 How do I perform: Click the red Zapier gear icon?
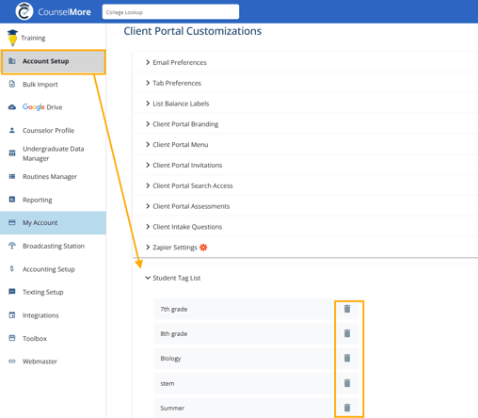pos(203,248)
